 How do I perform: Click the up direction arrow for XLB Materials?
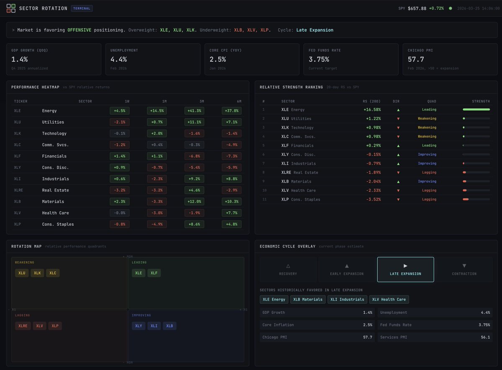point(398,181)
